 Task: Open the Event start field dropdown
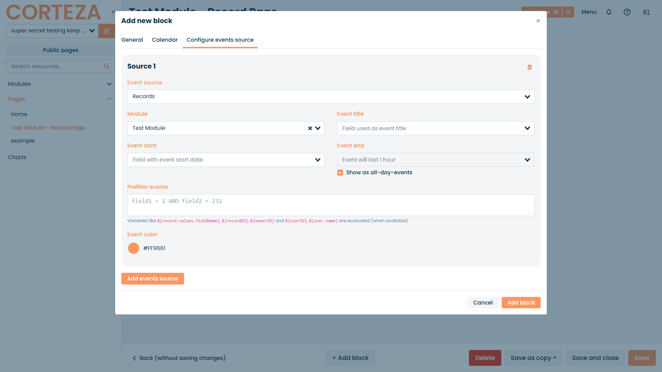pyautogui.click(x=226, y=160)
